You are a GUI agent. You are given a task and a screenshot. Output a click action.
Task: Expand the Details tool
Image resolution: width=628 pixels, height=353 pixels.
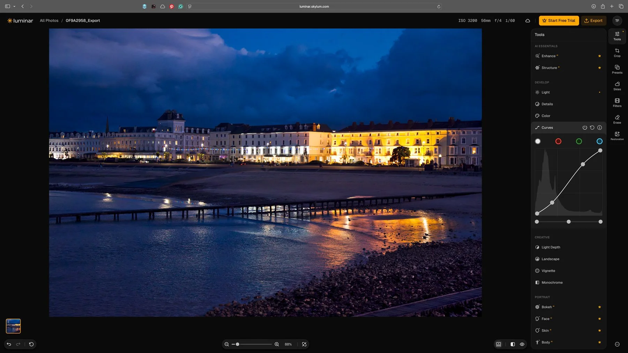pos(568,104)
